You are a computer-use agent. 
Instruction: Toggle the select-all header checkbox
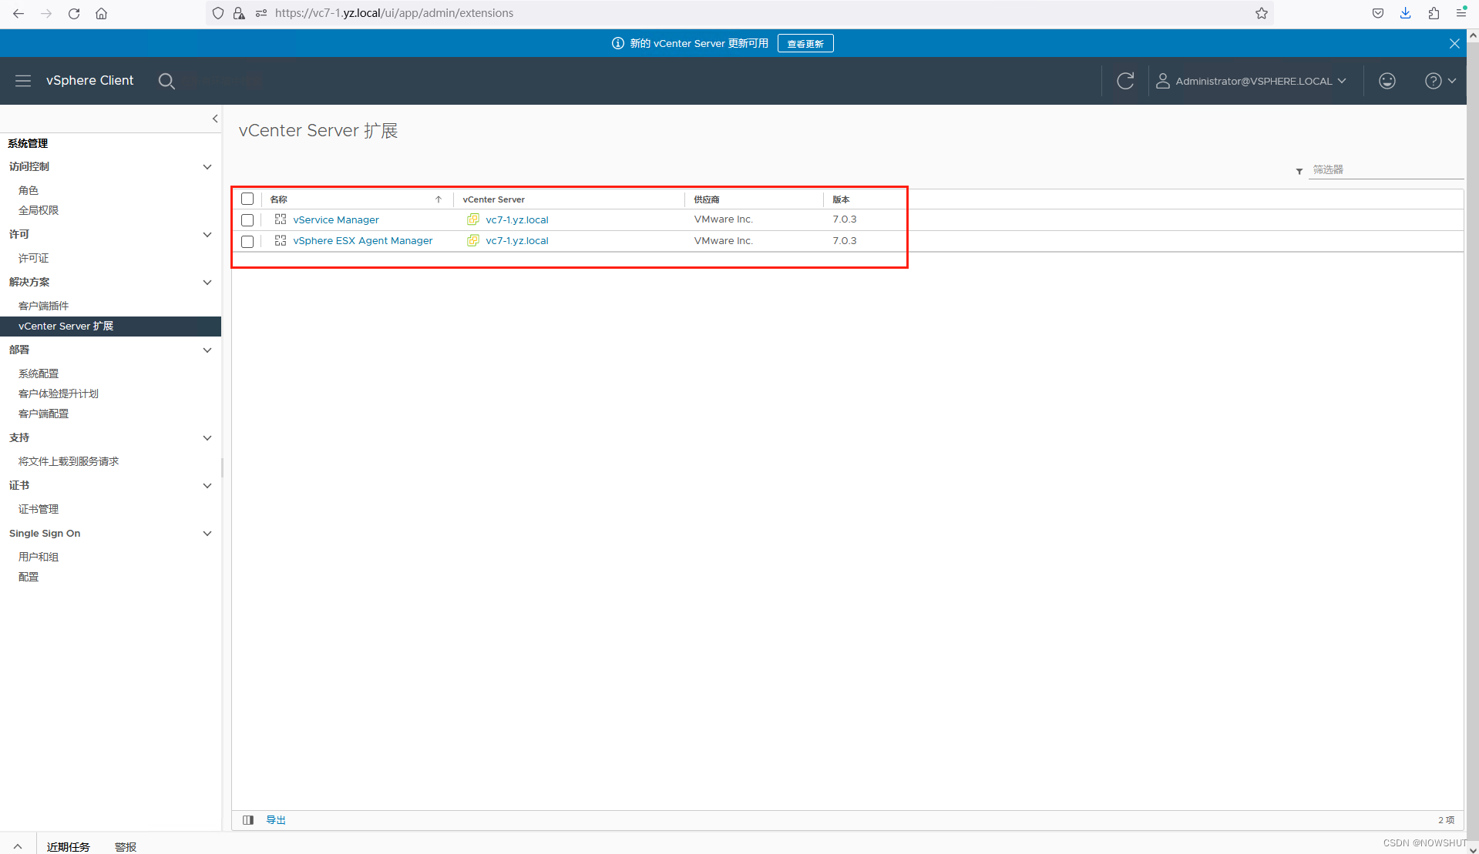[247, 199]
